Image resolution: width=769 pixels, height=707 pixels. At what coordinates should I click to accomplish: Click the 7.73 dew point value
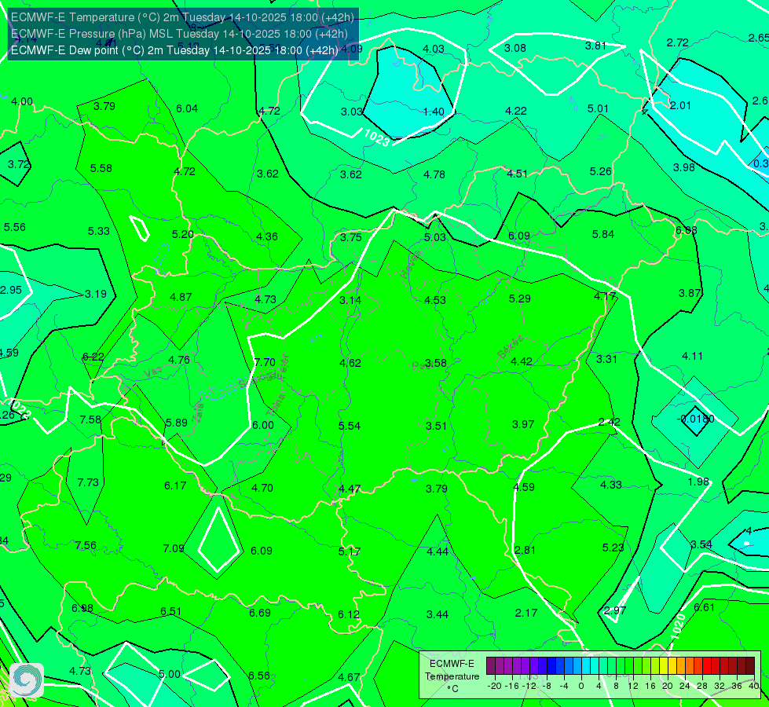(88, 482)
